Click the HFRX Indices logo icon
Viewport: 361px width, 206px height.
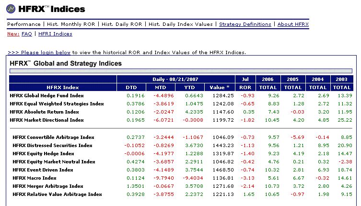coord(11,9)
